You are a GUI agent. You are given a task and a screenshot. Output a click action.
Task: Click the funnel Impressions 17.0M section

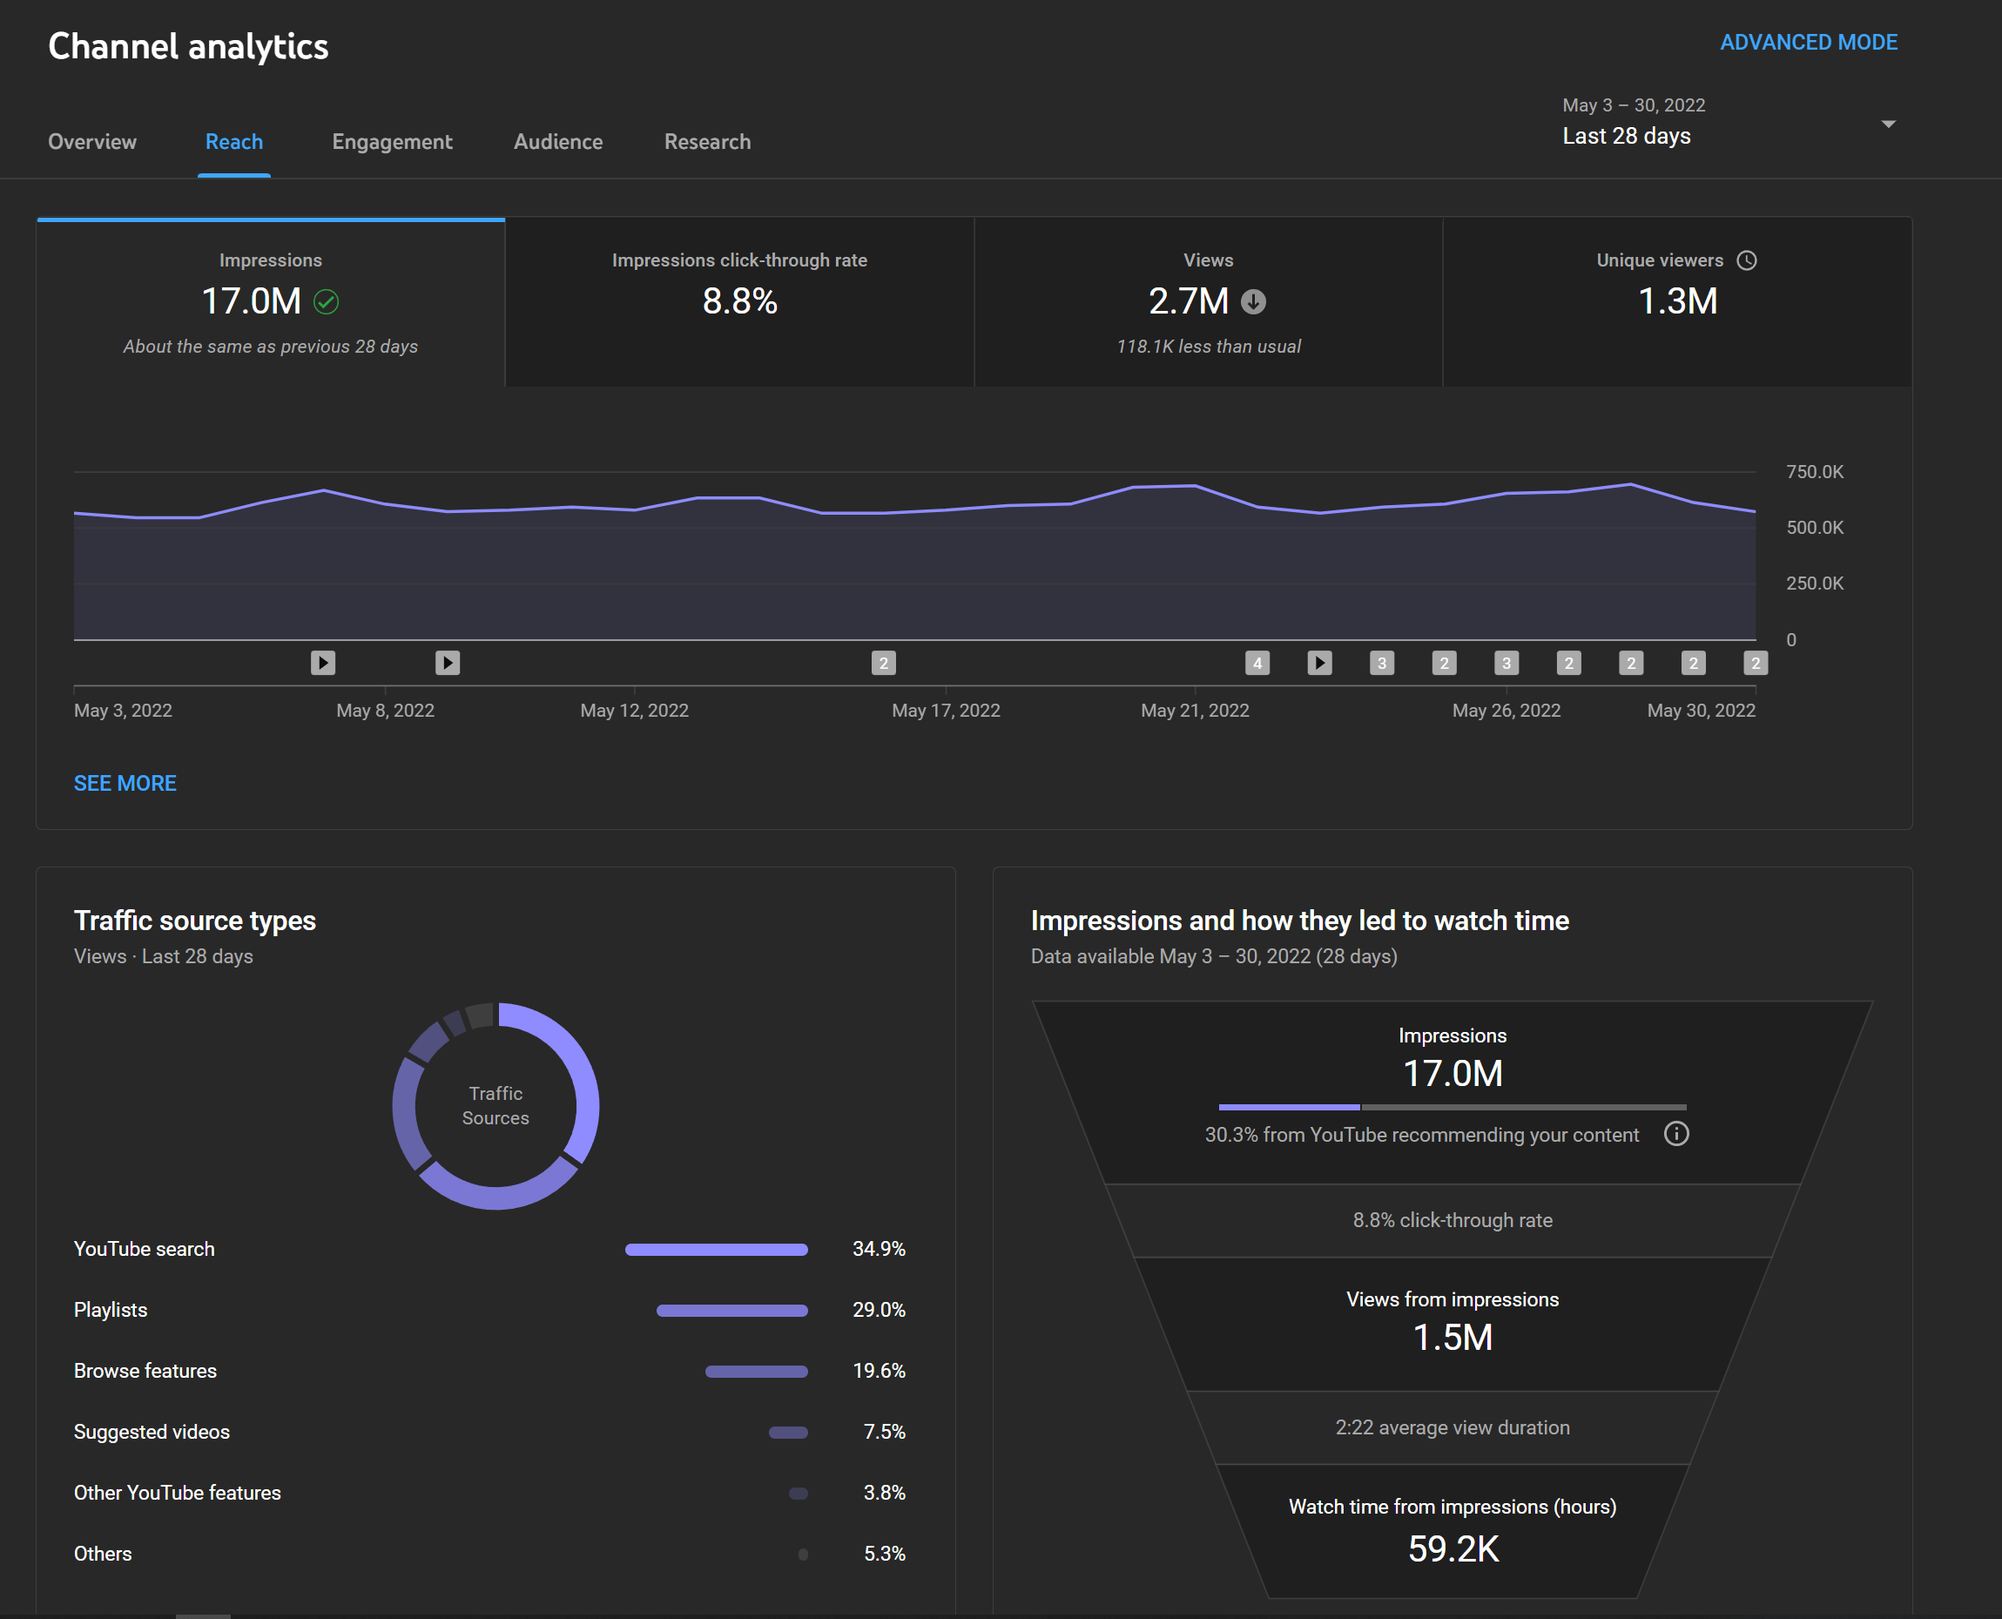(x=1453, y=1093)
